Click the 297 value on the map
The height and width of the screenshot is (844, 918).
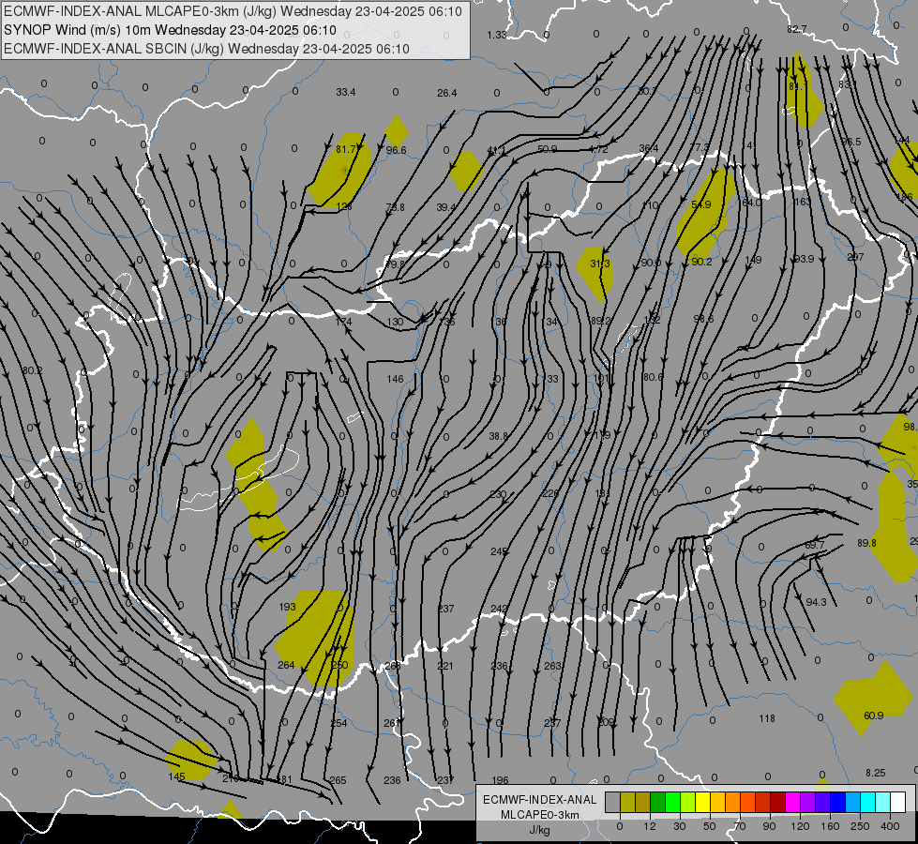point(855,257)
